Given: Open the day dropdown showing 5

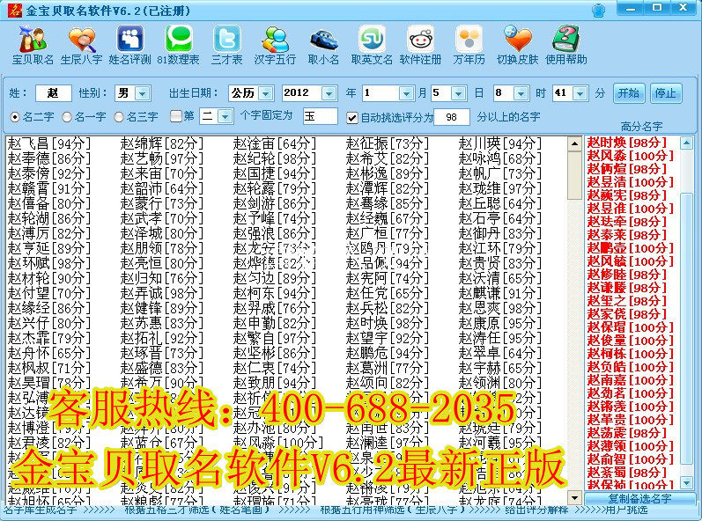Looking at the screenshot, I should click(458, 93).
